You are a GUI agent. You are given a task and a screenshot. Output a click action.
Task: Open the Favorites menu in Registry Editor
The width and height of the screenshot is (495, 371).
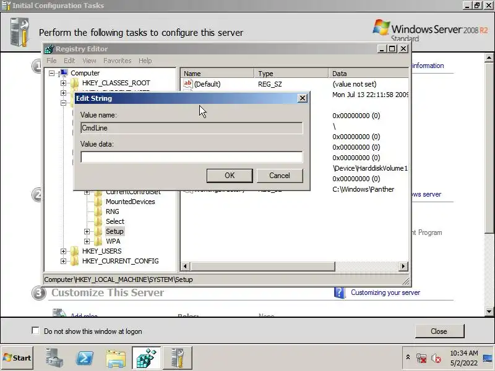pos(118,61)
